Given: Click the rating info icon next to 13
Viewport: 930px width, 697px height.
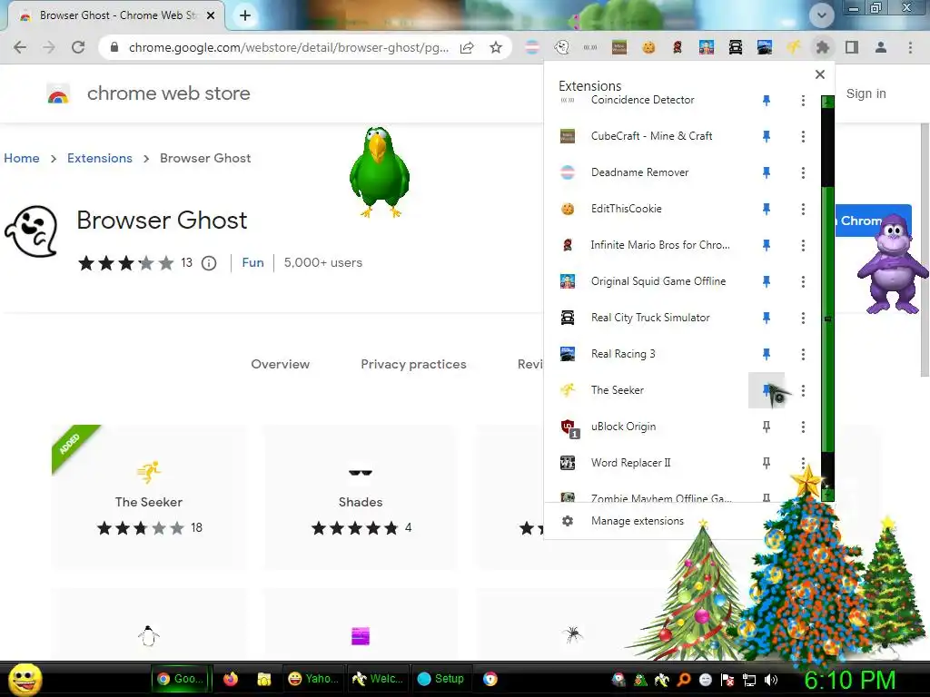Looking at the screenshot, I should 209,263.
